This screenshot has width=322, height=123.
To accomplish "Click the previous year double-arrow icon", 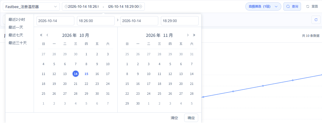I will (41, 35).
